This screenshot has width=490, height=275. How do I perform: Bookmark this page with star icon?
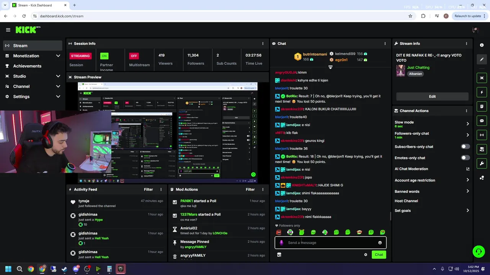click(410, 16)
